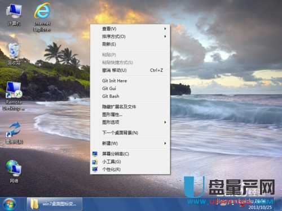Open 图形属性... graphics properties

[x=130, y=114]
